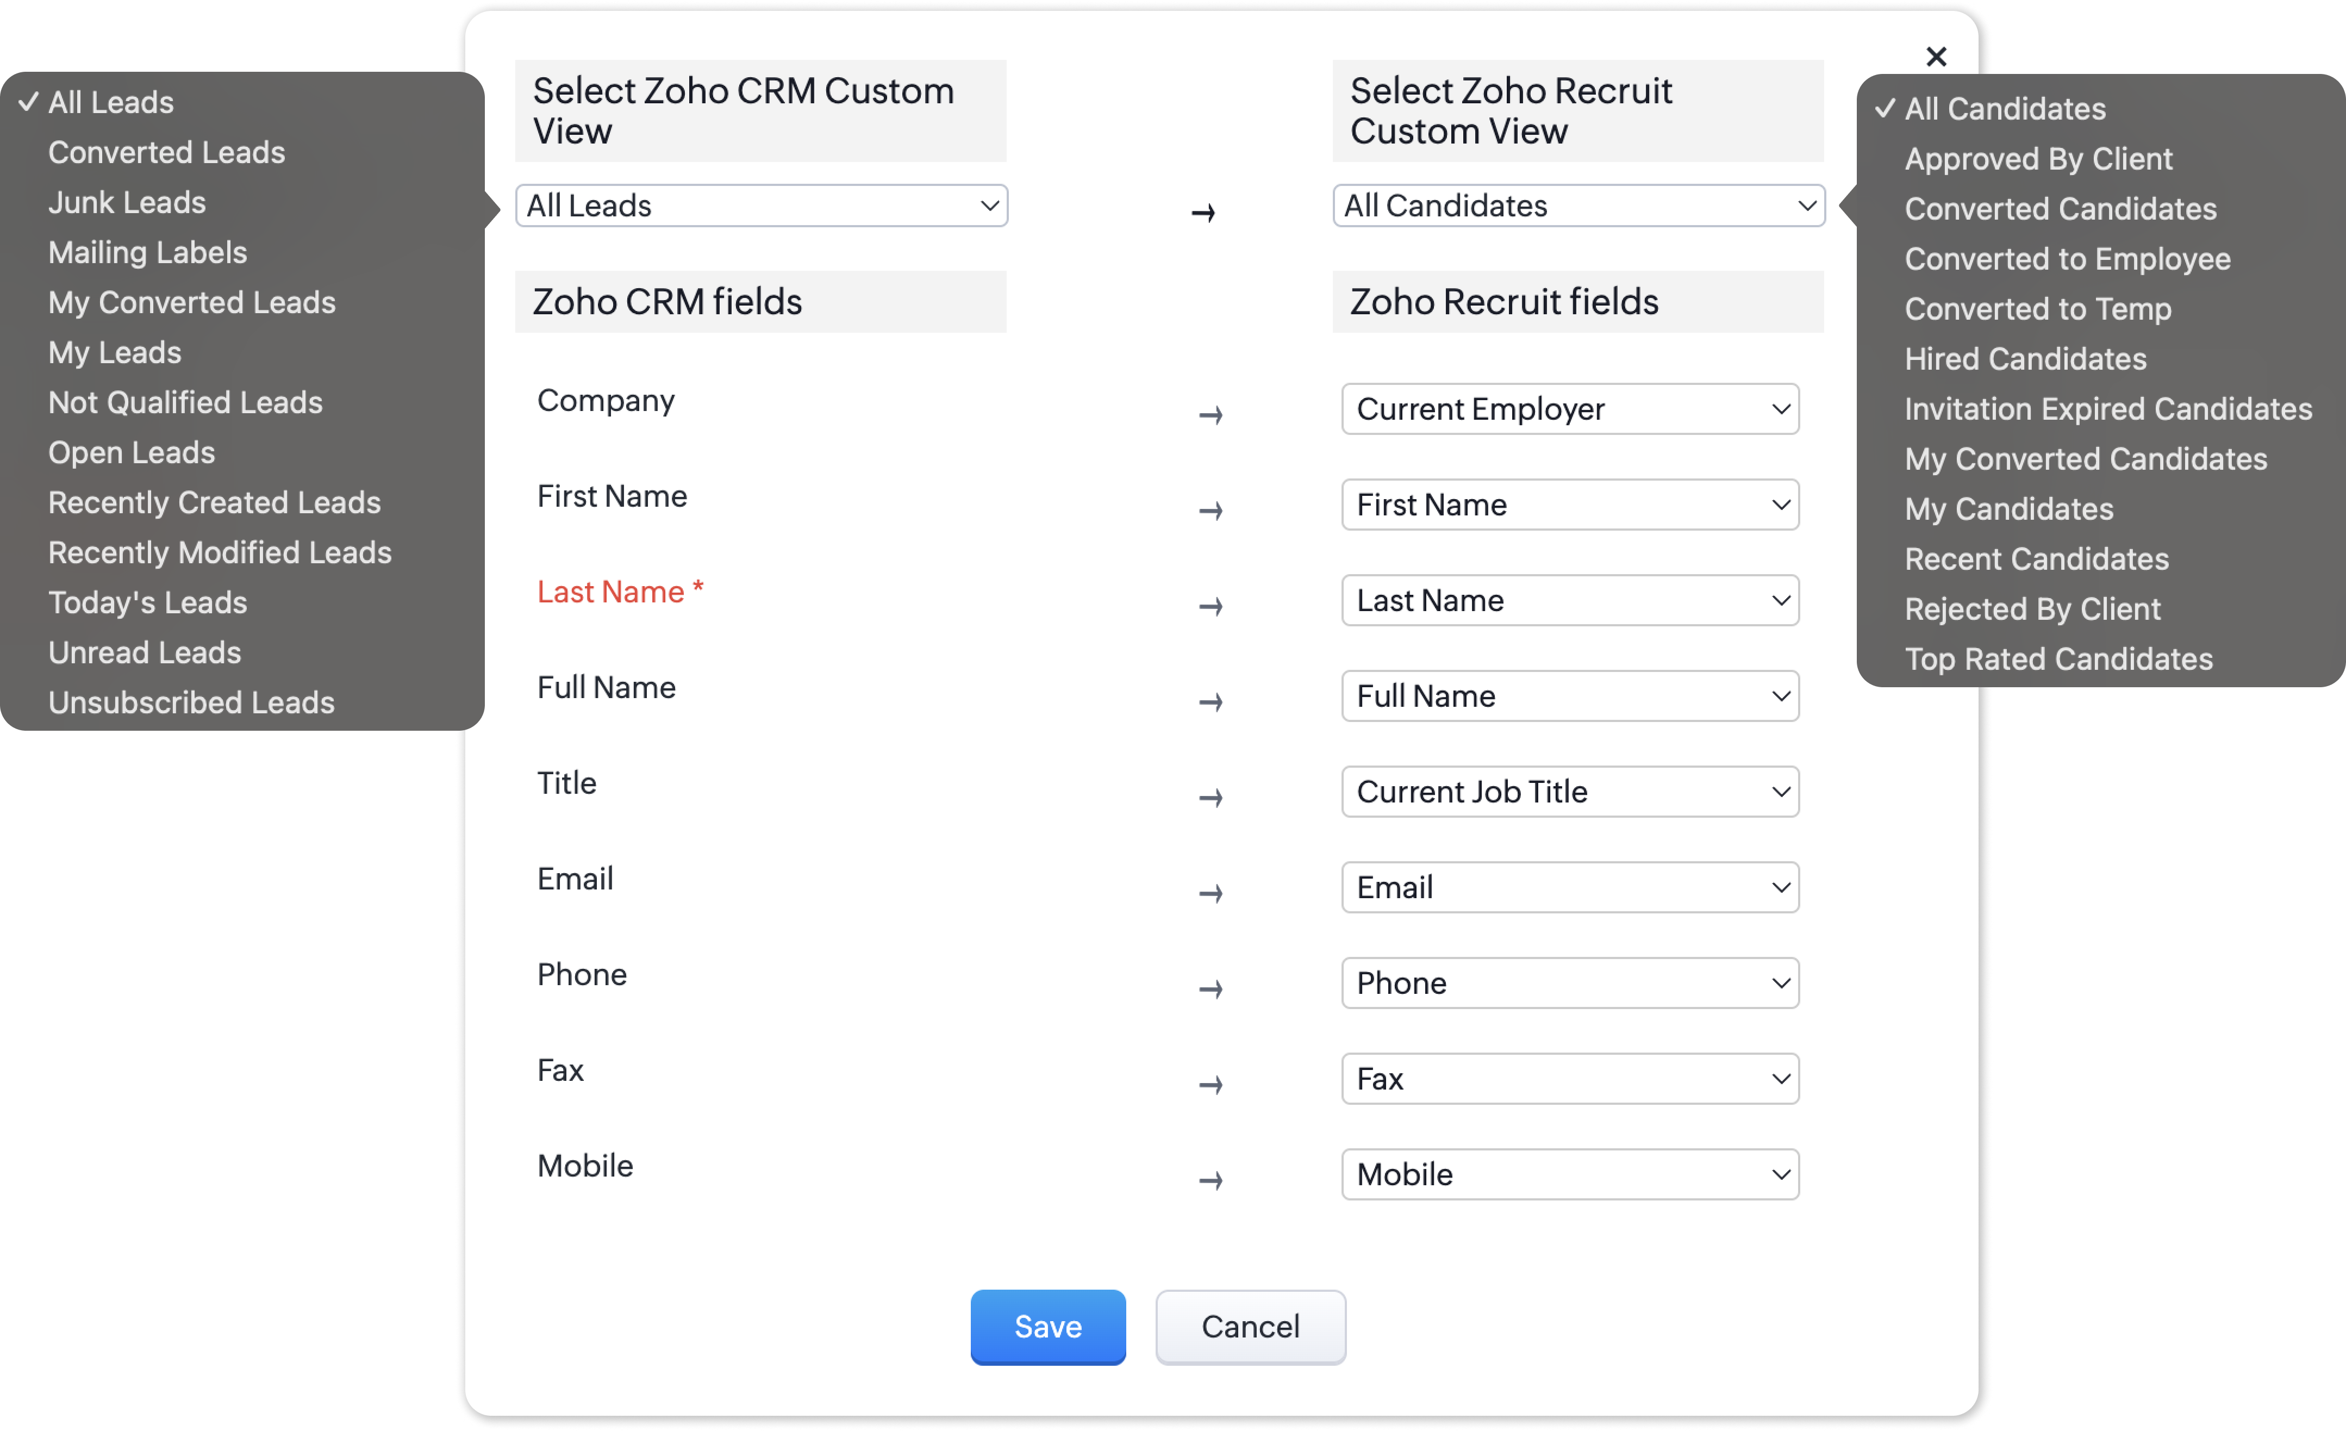
Task: Open the All Leads custom view dropdown
Action: (761, 206)
